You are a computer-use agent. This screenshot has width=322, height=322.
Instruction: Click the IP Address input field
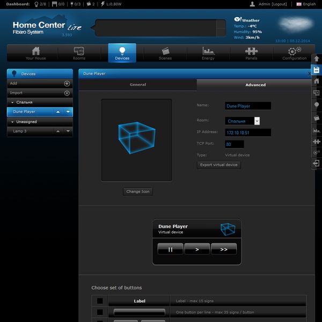click(248, 133)
